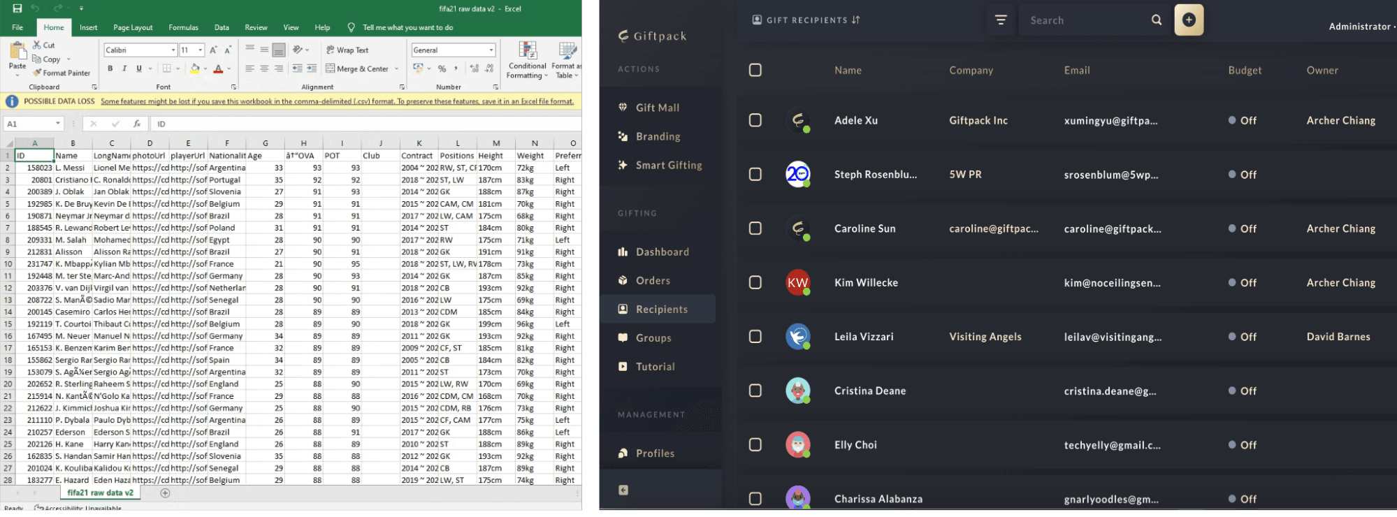Collapse the Giftpack sidebar with arrow icon
The height and width of the screenshot is (517, 1397).
tap(623, 490)
